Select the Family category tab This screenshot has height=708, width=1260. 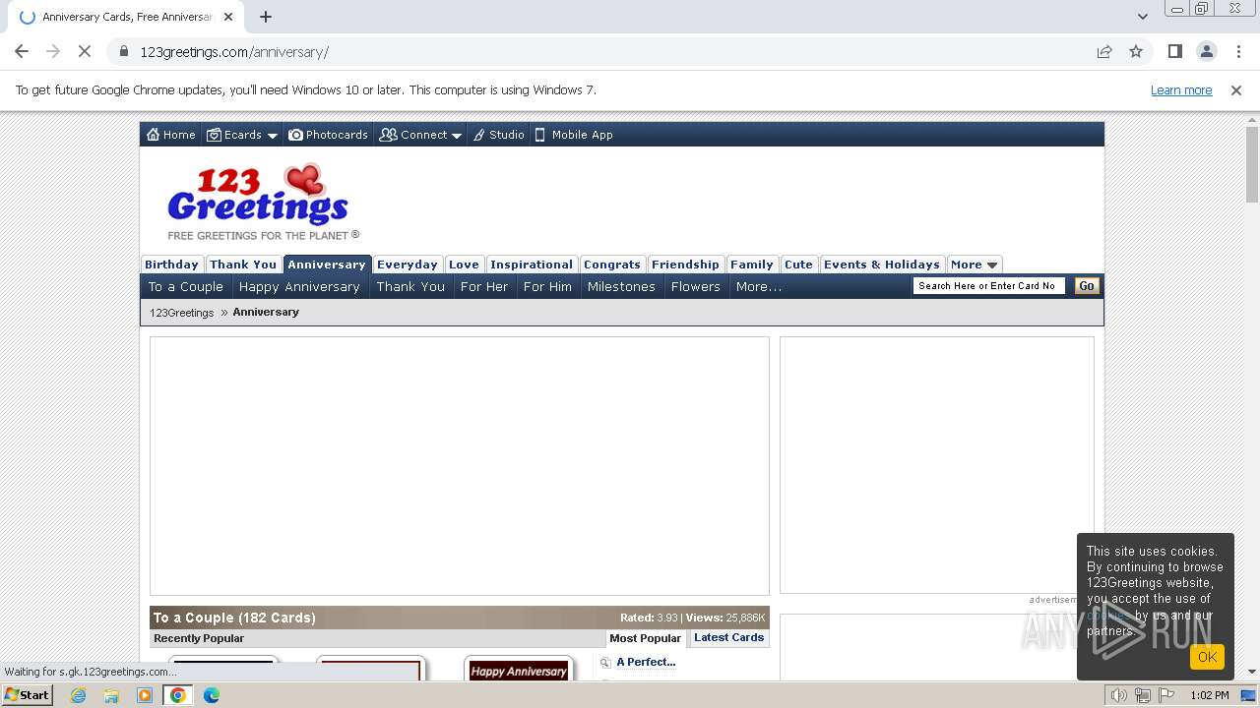coord(751,265)
